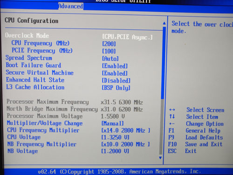Select the CPU Frequency (MHz) label
Image resolution: width=233 pixels, height=175 pixels.
[41, 43]
